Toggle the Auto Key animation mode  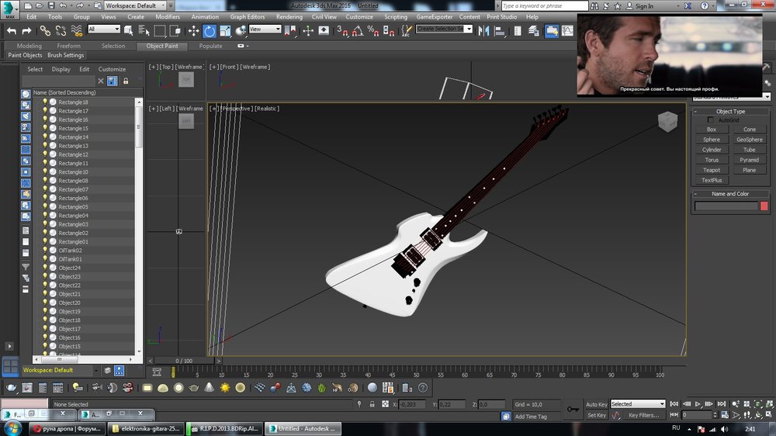pos(597,404)
